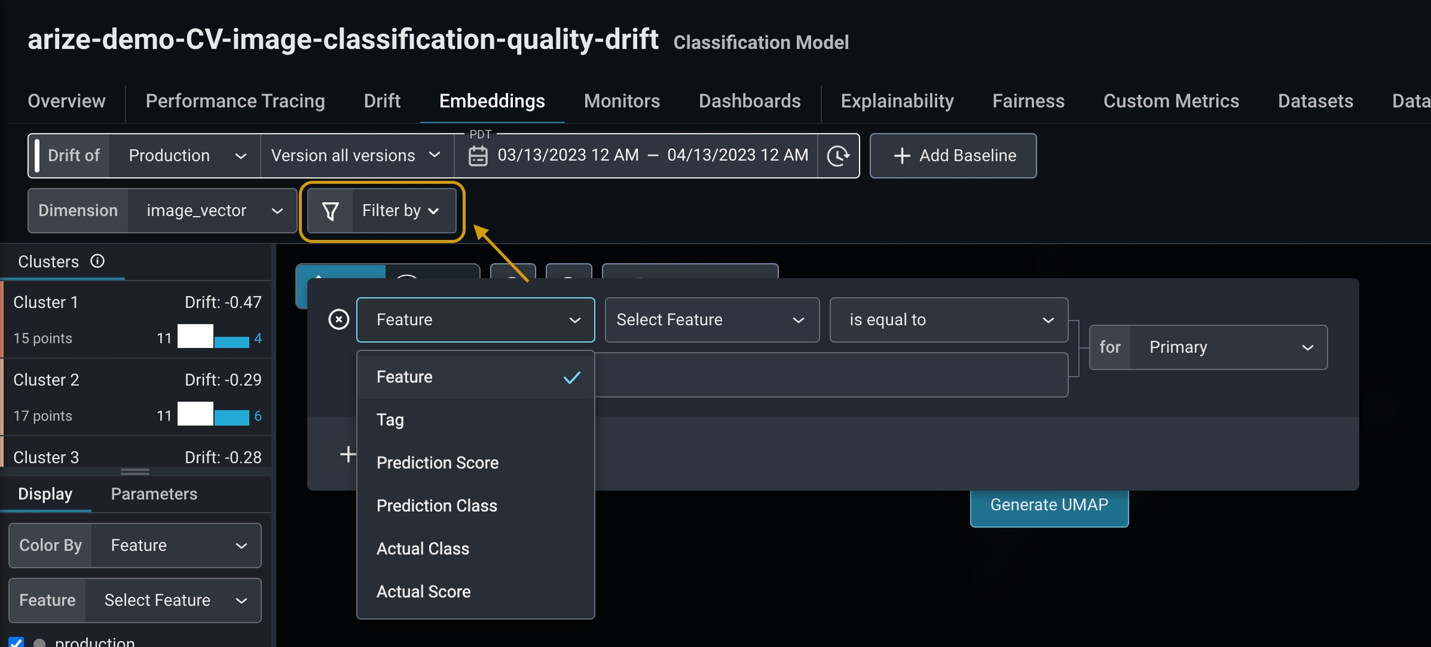The width and height of the screenshot is (1431, 647).
Task: Open the image_vector Dimension dropdown
Action: (x=213, y=211)
